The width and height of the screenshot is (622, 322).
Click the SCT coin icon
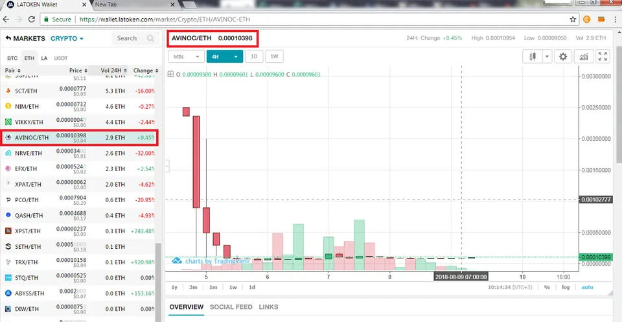click(x=8, y=91)
